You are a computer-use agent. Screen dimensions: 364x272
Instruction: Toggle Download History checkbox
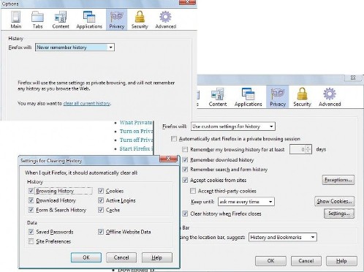coord(31,200)
